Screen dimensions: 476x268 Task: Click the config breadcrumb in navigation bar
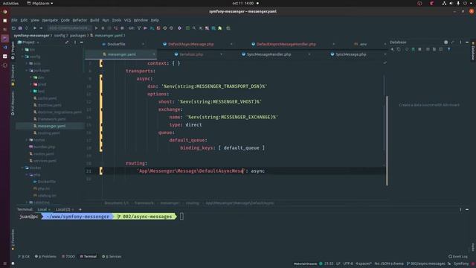[59, 36]
